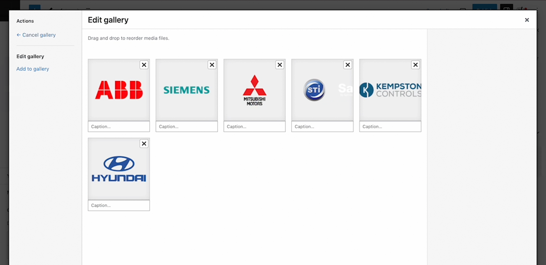Remove the Mitsubishi Motors image from gallery
The image size is (546, 265).
(x=280, y=65)
